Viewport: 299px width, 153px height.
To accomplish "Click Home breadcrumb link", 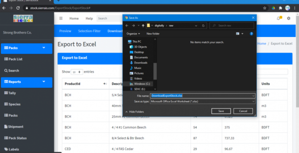I will pyautogui.click(x=262, y=44).
